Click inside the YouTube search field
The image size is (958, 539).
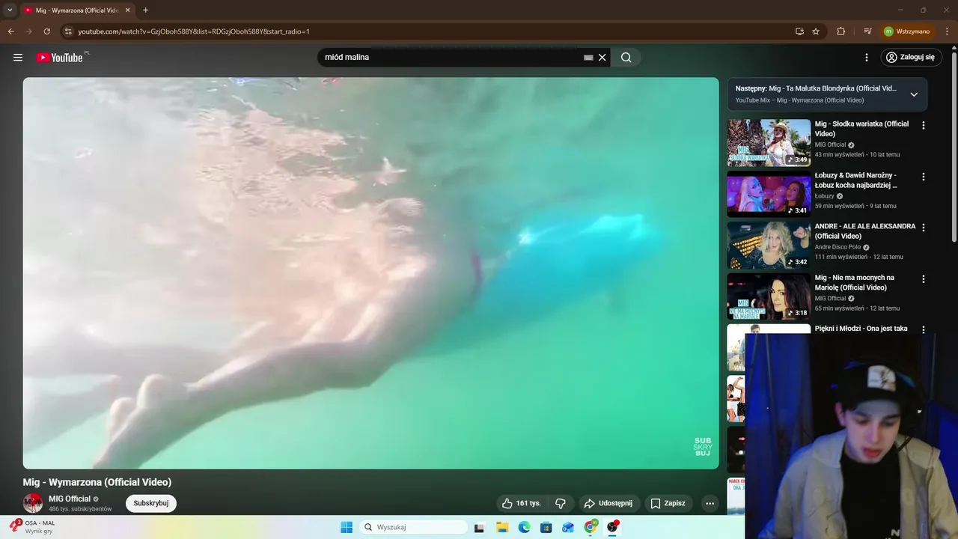pos(452,58)
